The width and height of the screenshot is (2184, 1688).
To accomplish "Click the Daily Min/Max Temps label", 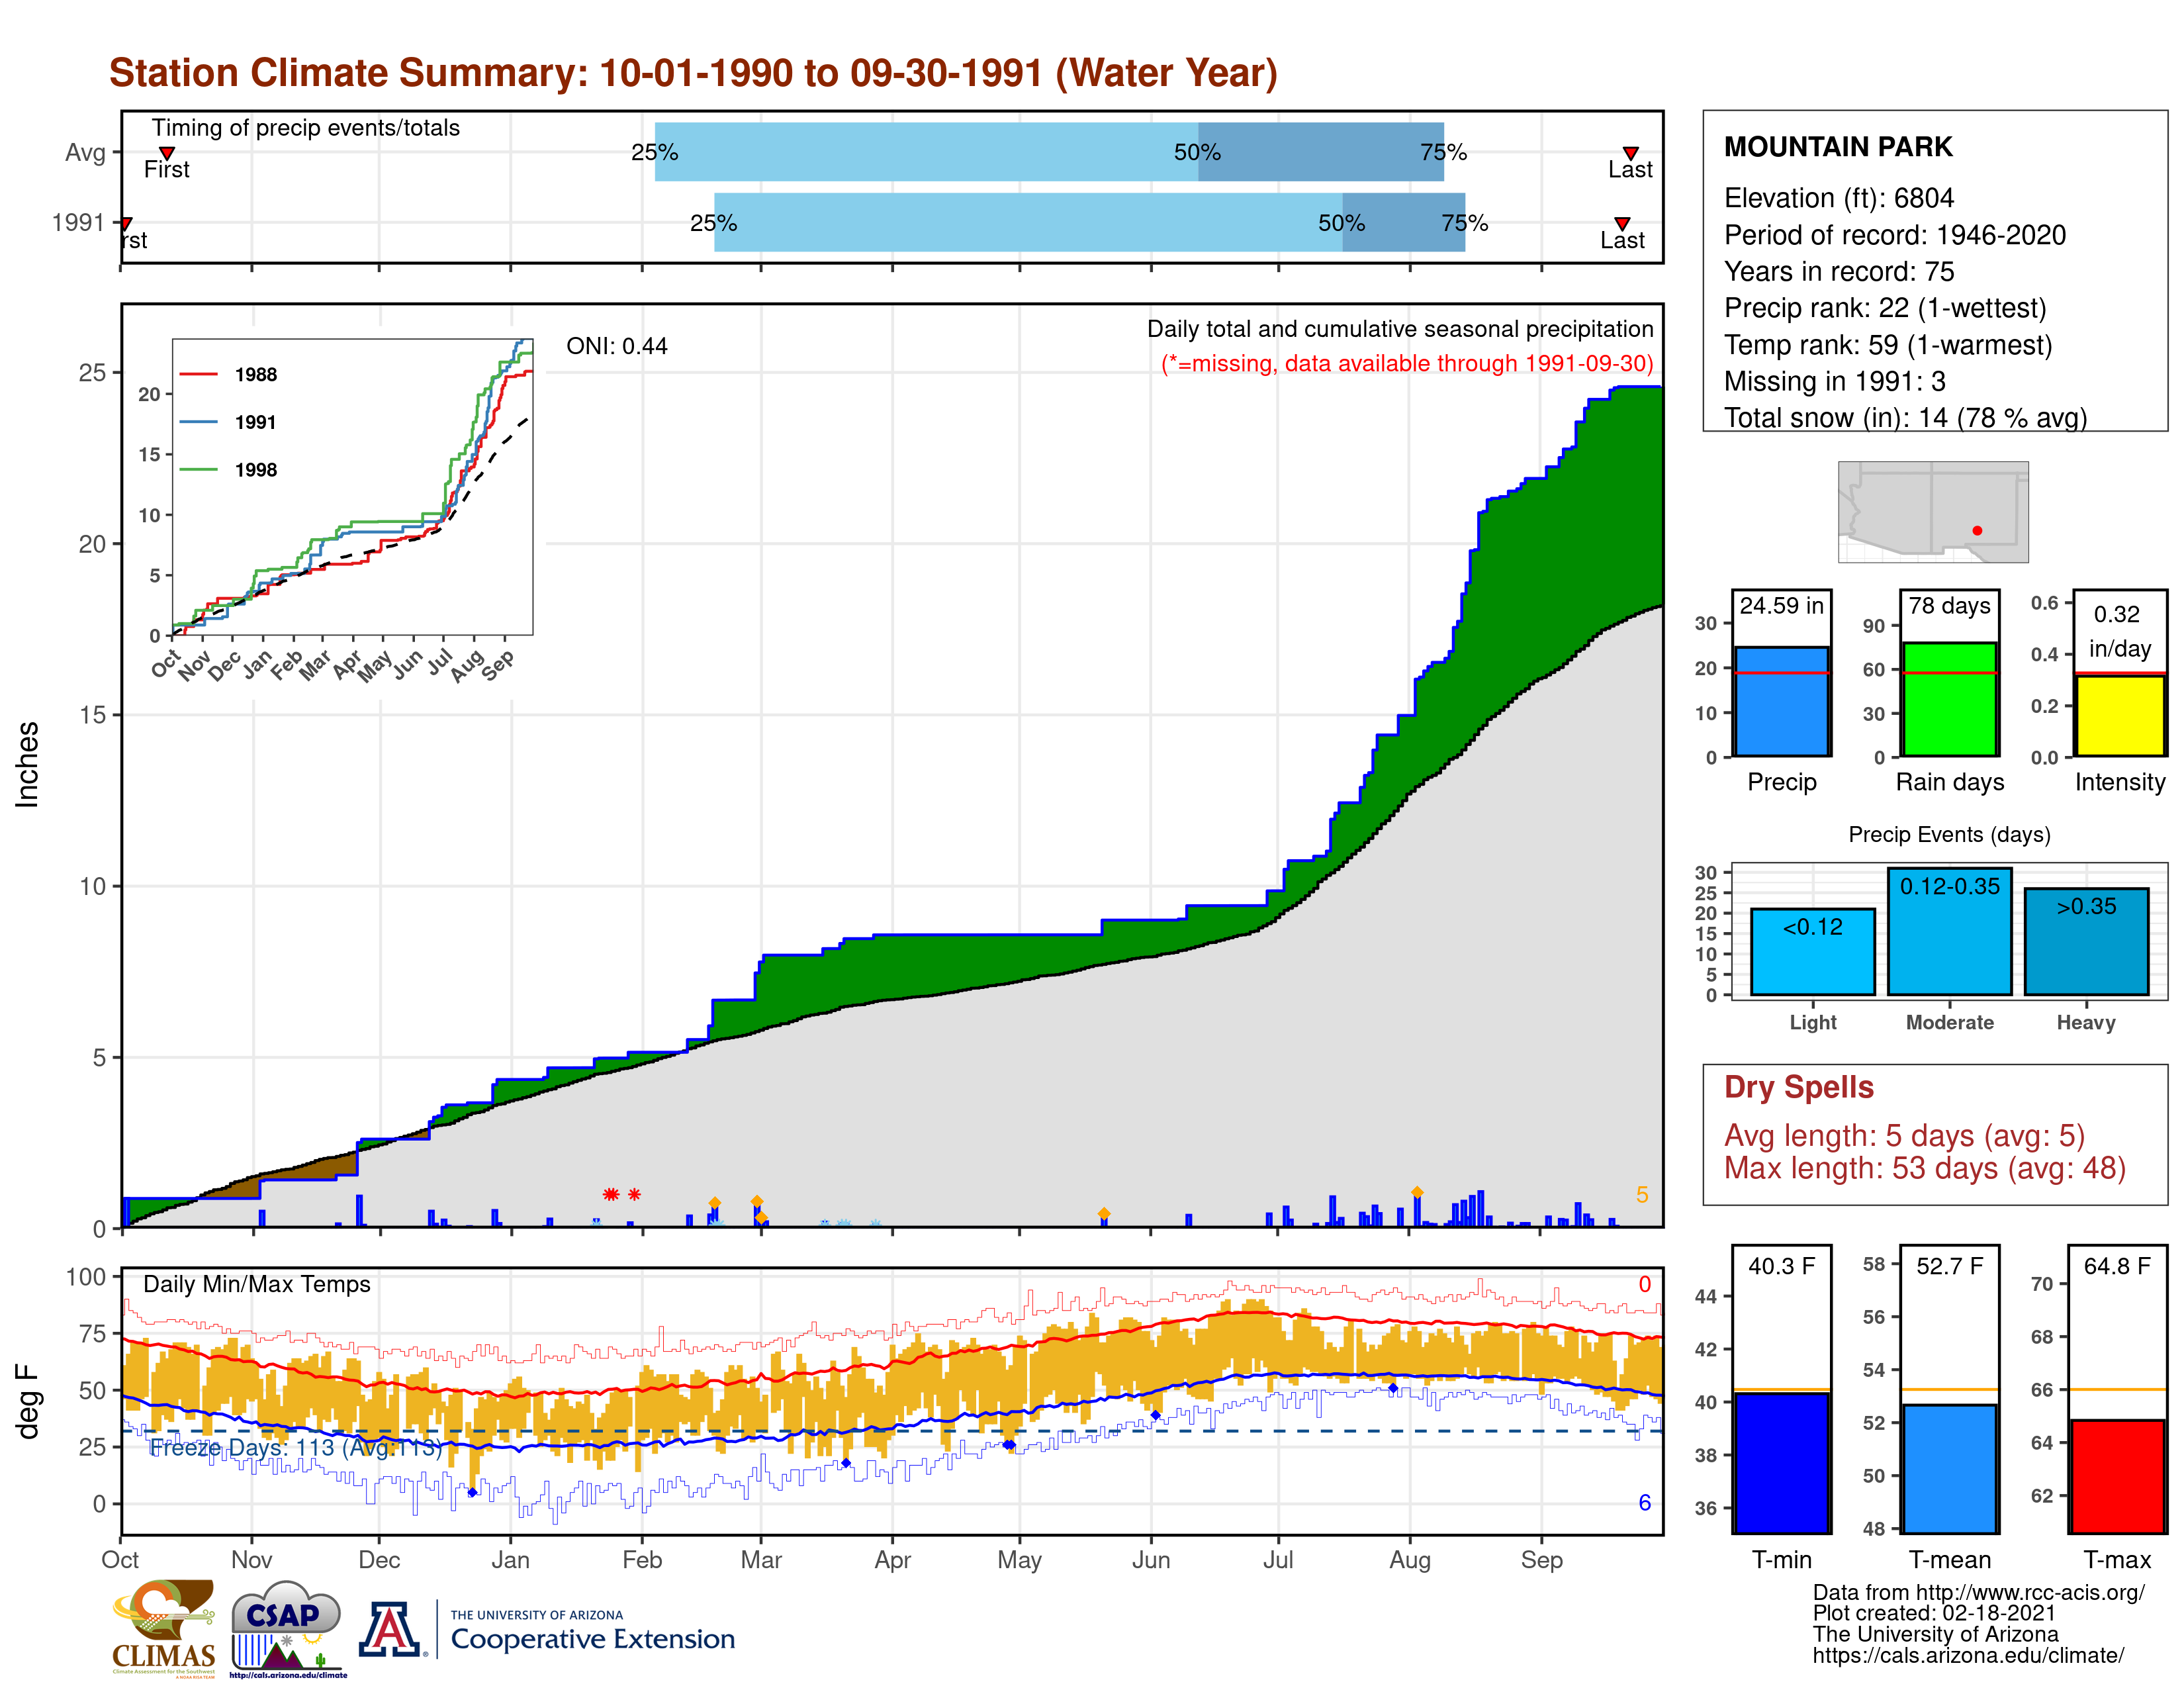I will pyautogui.click(x=256, y=1285).
